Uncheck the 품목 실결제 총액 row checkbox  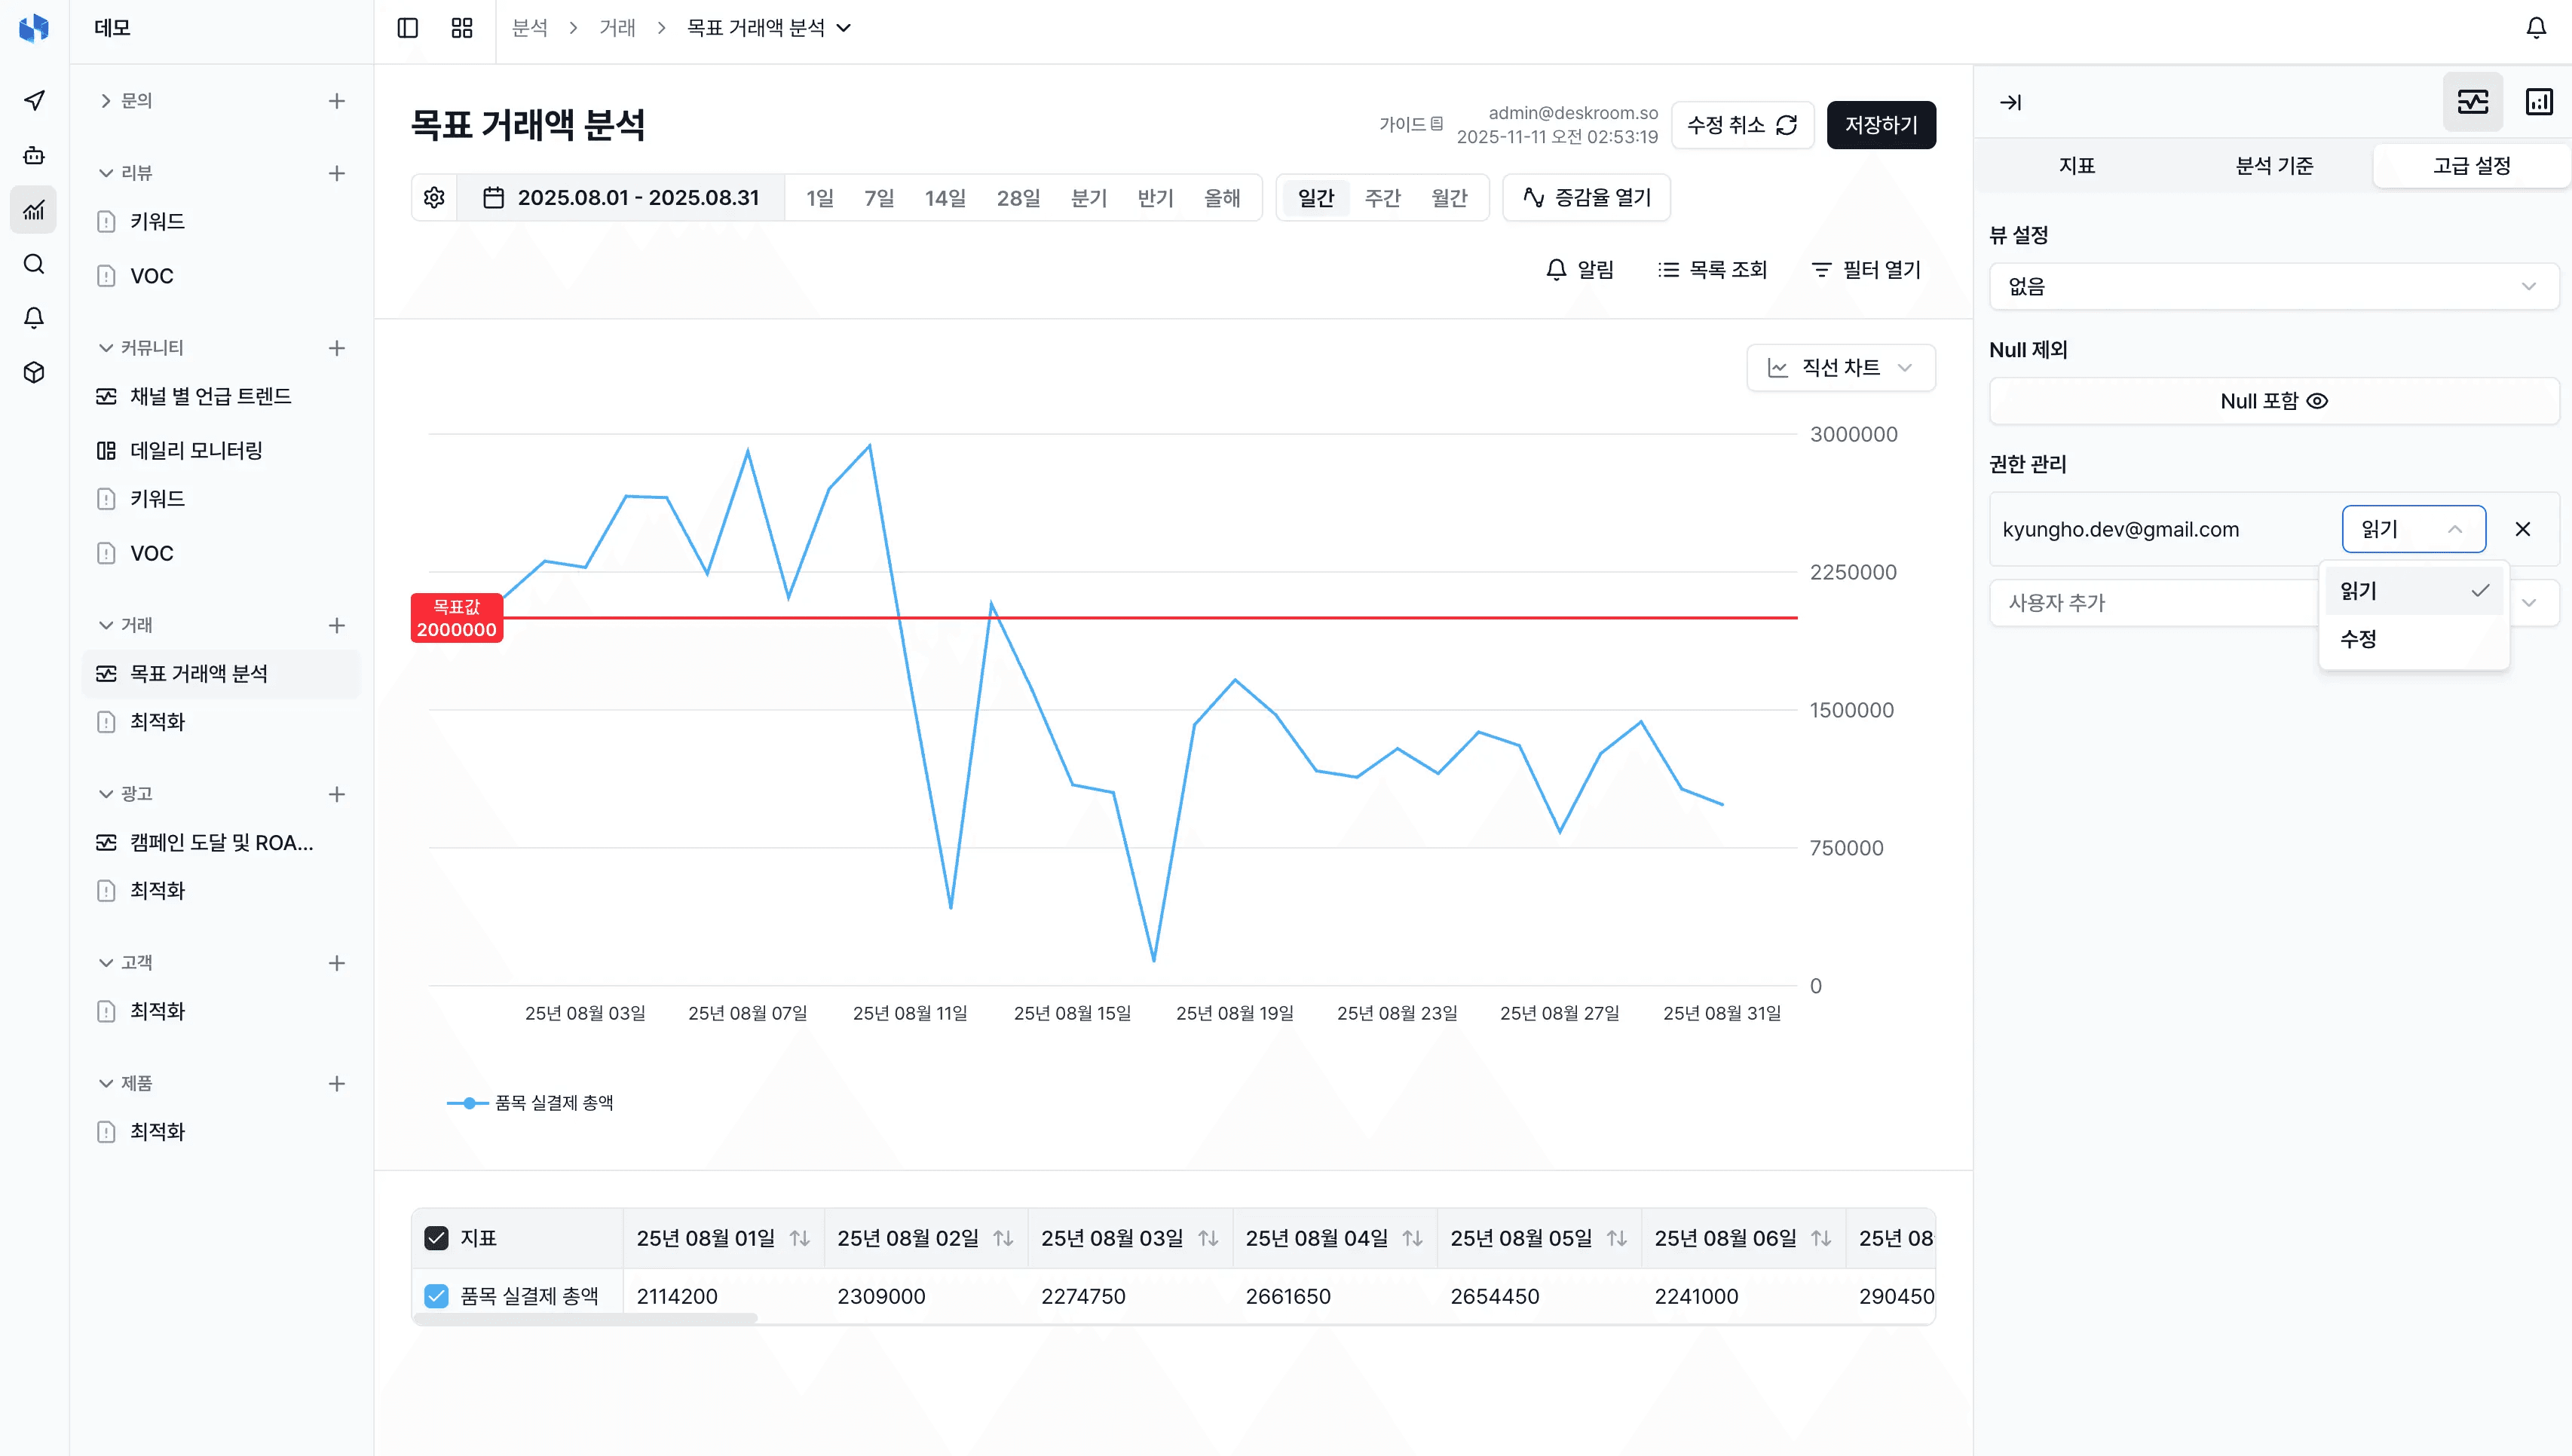[436, 1296]
